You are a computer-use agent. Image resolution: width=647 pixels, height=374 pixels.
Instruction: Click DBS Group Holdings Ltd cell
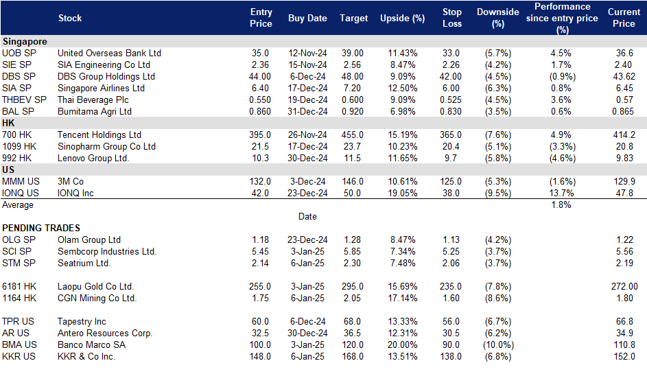point(106,76)
